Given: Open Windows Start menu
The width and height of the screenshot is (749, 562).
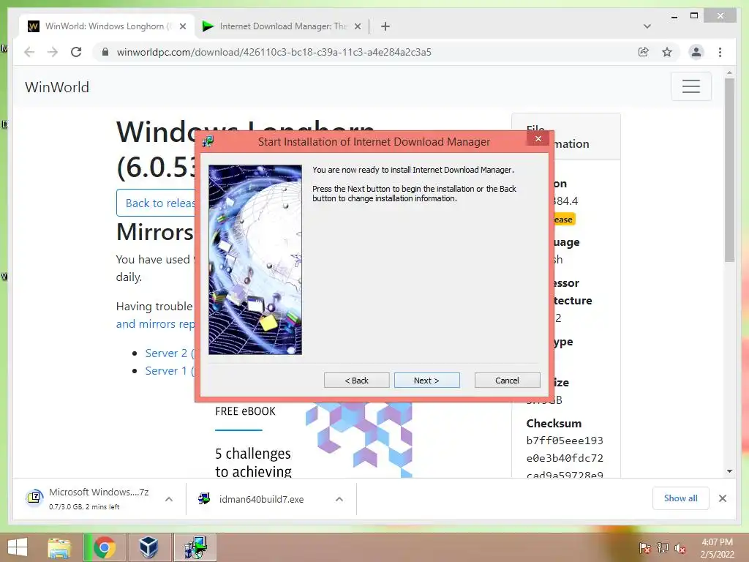Looking at the screenshot, I should click(18, 547).
